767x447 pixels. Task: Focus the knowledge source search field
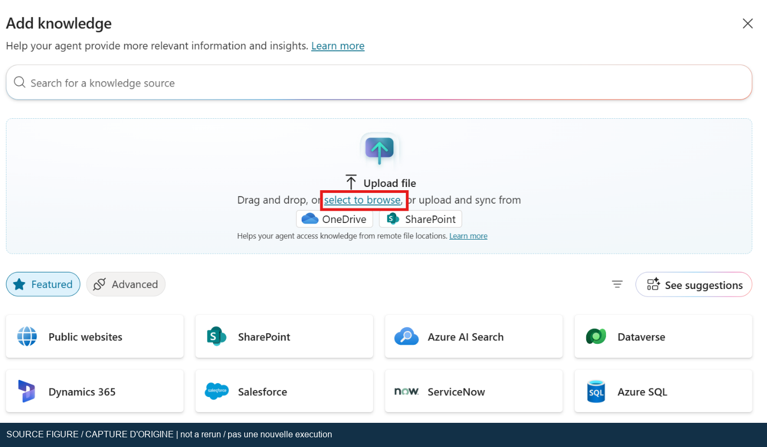tap(379, 83)
